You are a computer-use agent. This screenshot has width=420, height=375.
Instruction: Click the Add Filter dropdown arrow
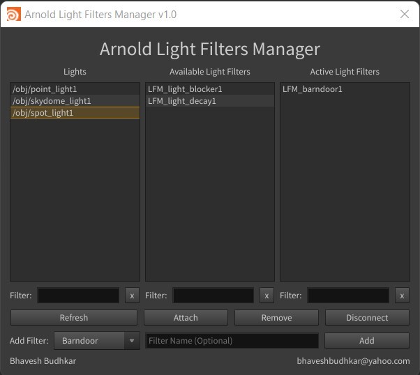click(x=132, y=341)
